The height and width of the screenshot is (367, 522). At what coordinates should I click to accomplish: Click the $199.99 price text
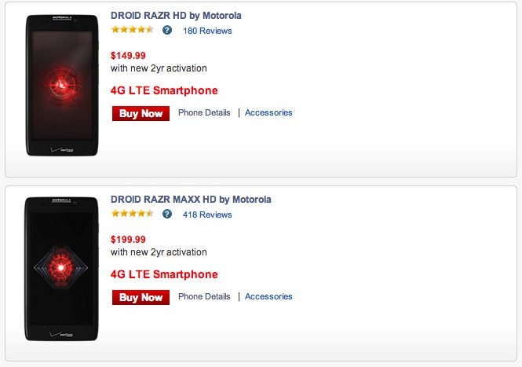click(x=128, y=240)
